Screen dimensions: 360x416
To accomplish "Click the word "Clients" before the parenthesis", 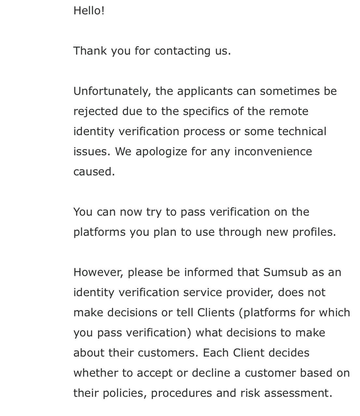I will (216, 313).
